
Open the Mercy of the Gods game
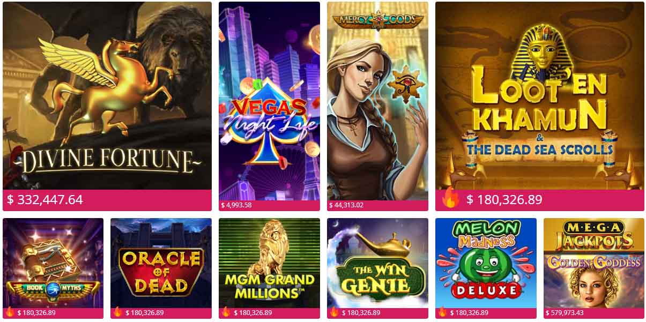point(377,101)
